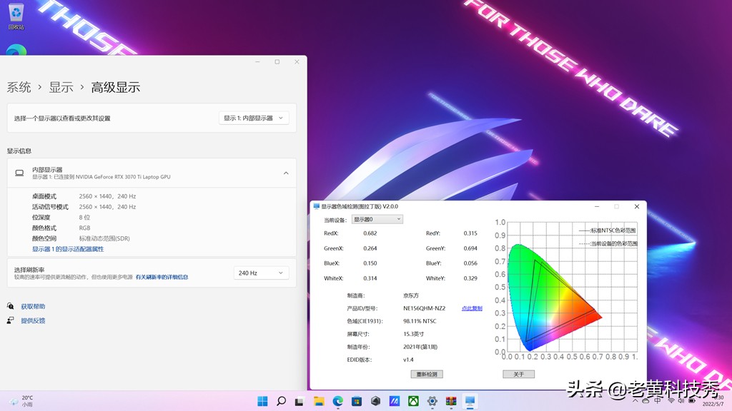Click the taskbar search magnifier icon
This screenshot has width=732, height=411.
point(281,401)
